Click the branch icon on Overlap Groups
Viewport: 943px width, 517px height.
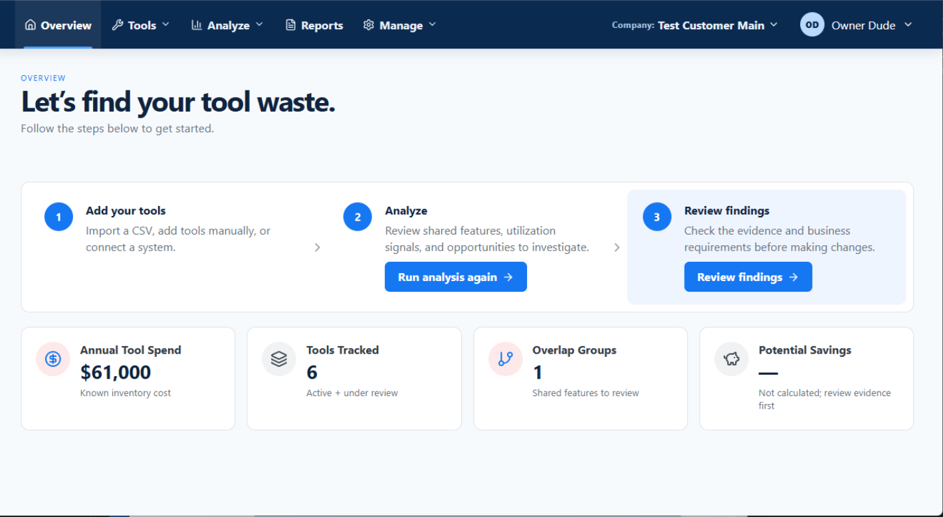(x=505, y=359)
